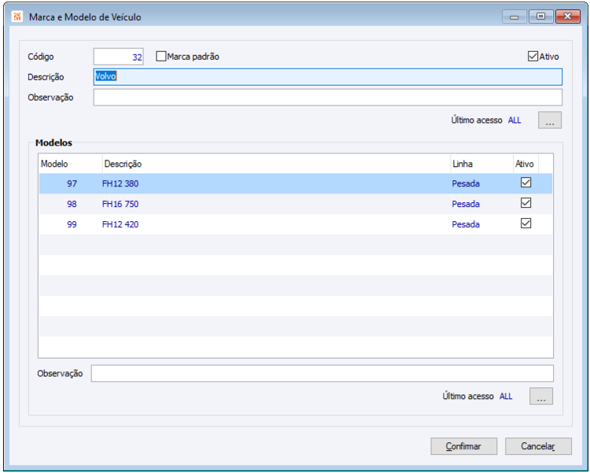
Task: Click the Descrição column header in grid
Action: pos(276,164)
